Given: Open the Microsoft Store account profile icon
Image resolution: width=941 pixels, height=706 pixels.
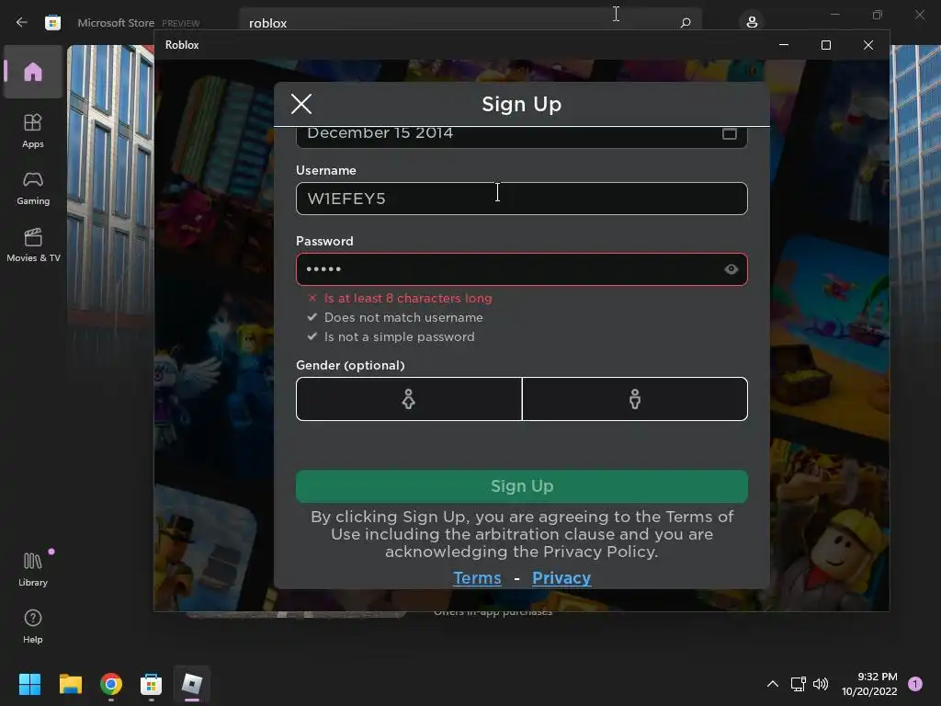Looking at the screenshot, I should 752,22.
